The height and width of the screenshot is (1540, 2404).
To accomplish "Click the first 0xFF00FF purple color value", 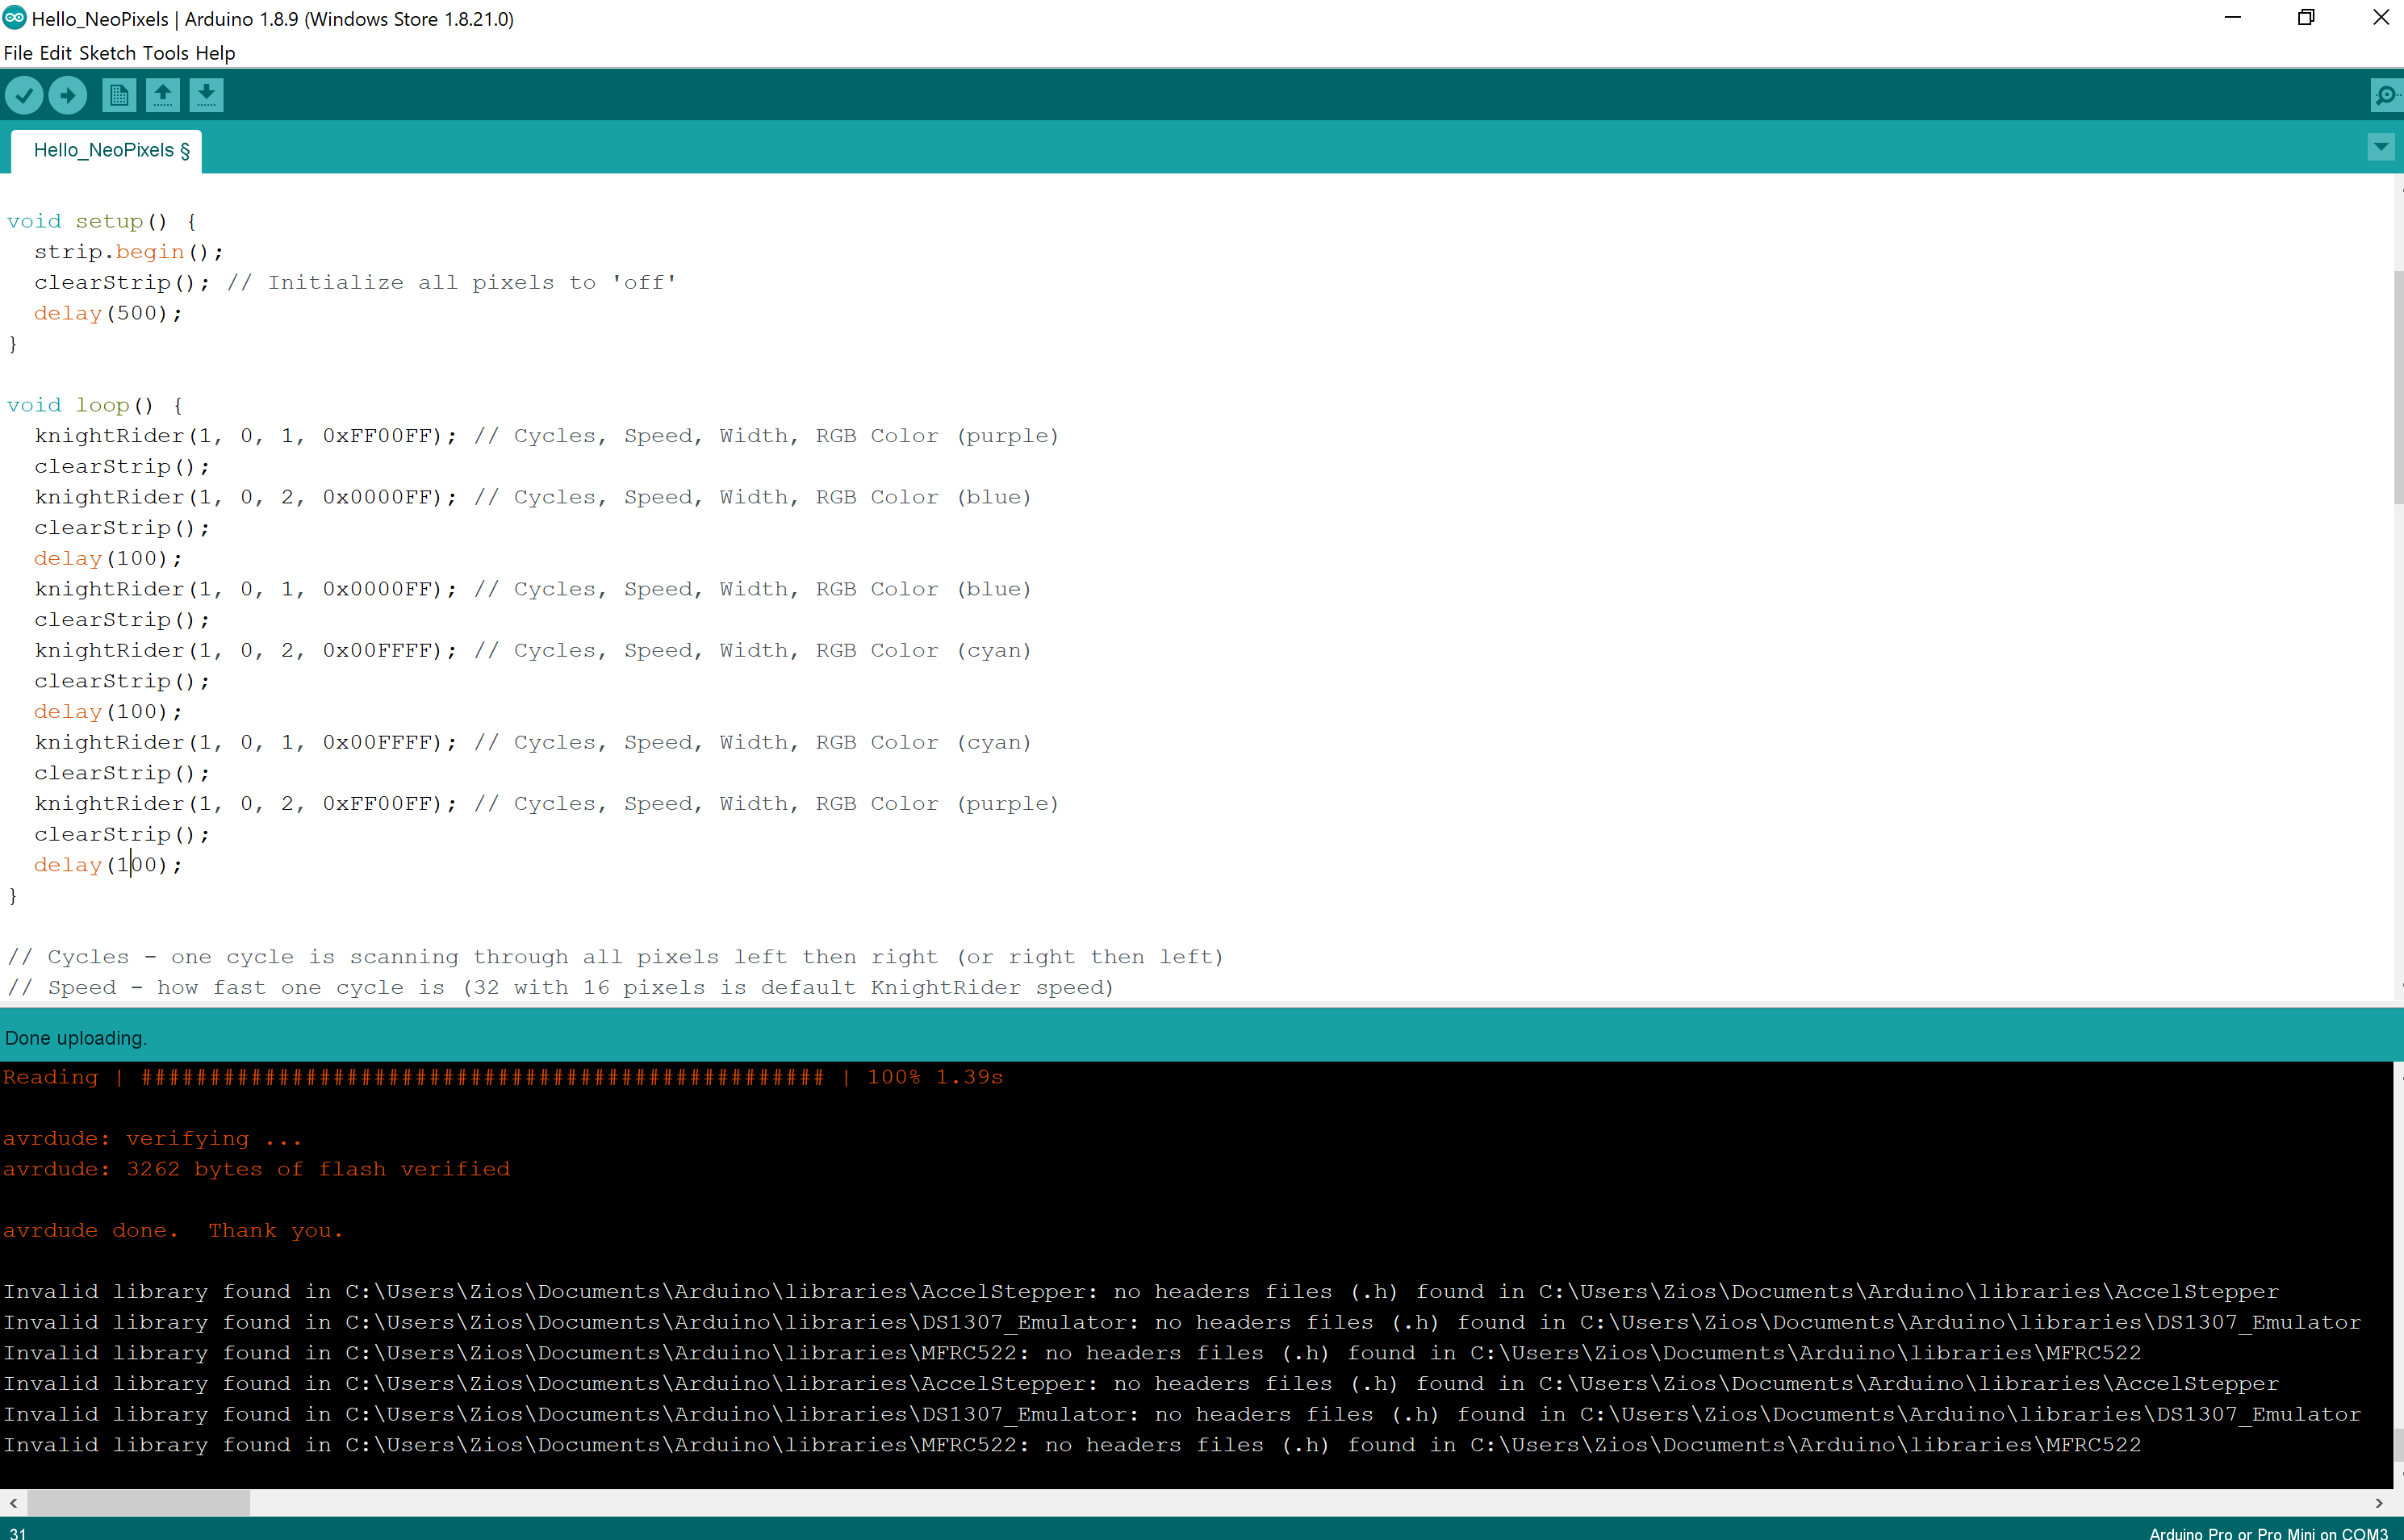I will 376,436.
